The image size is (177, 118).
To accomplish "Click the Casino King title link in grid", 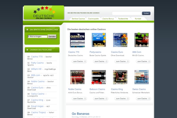I will (117, 89).
